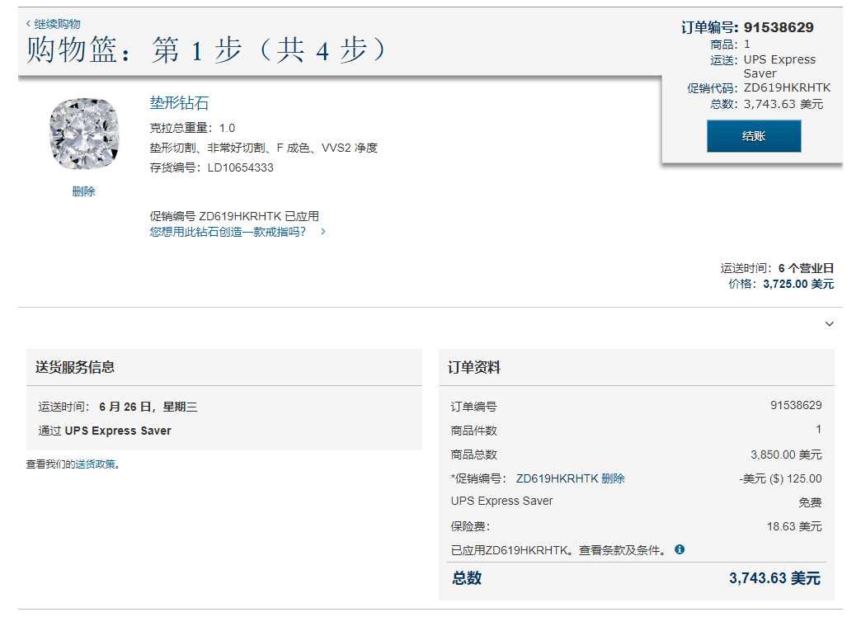
Task: Click arrow icon after ring creation link
Action: pyautogui.click(x=323, y=232)
